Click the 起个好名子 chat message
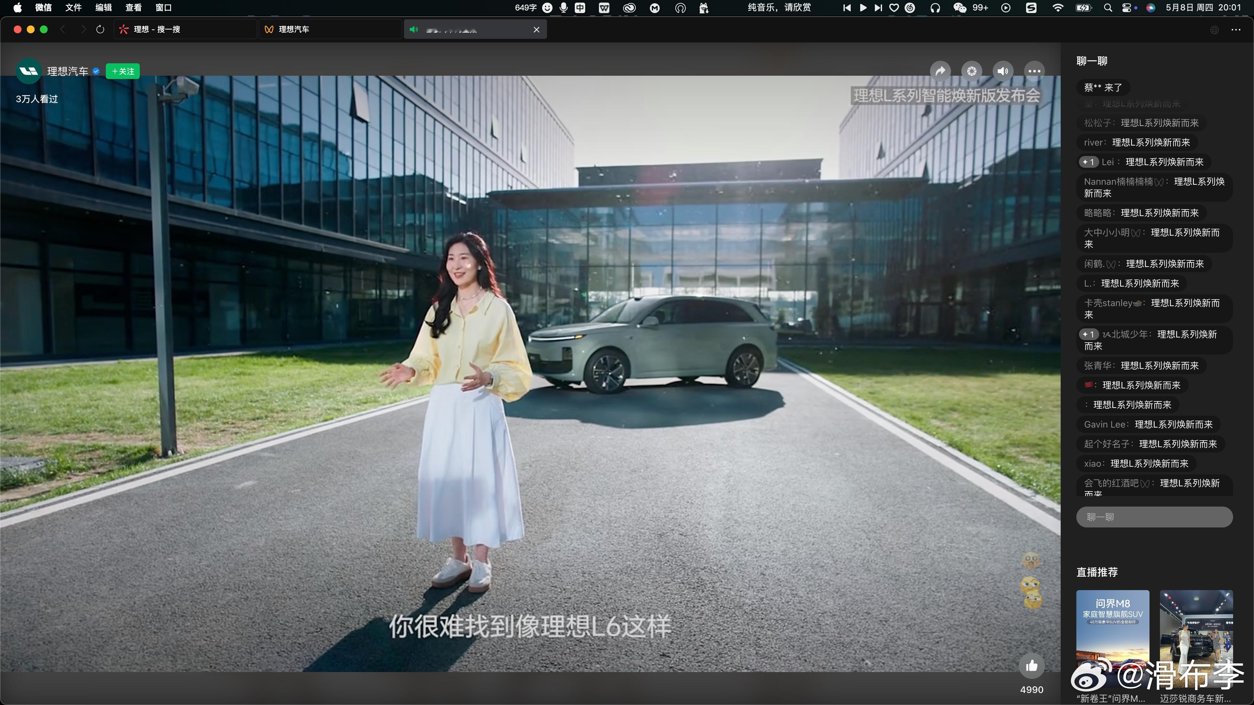 (x=1151, y=444)
